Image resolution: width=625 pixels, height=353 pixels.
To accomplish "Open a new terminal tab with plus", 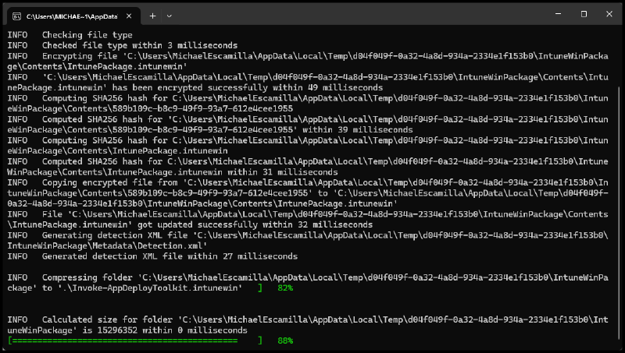I will [153, 16].
